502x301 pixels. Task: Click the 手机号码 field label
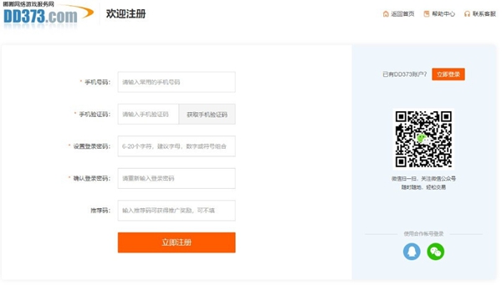pyautogui.click(x=97, y=82)
